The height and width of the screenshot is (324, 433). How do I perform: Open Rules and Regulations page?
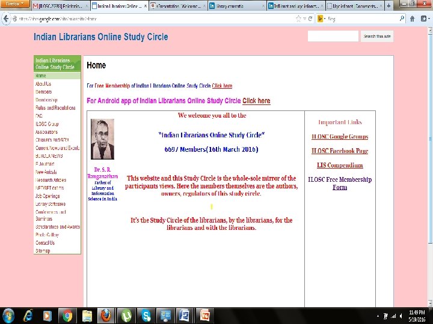[55, 108]
